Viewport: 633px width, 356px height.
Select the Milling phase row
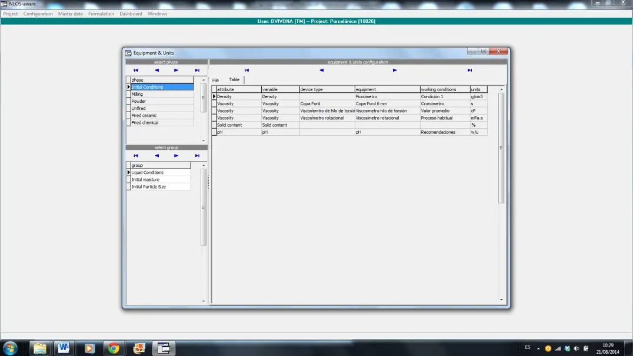pyautogui.click(x=161, y=94)
